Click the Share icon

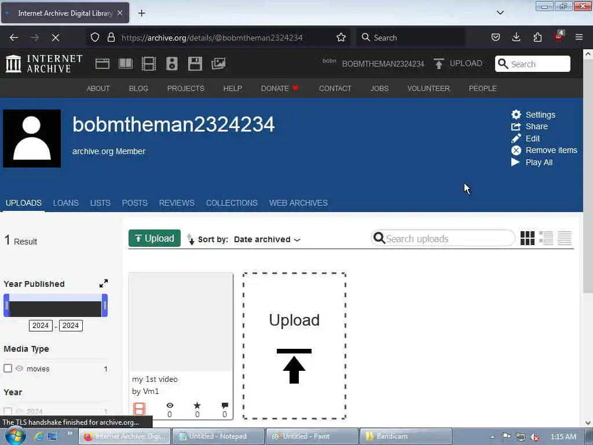516,126
